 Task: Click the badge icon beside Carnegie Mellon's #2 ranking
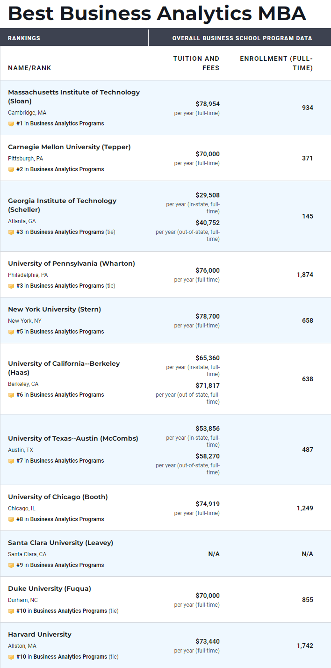[11, 170]
